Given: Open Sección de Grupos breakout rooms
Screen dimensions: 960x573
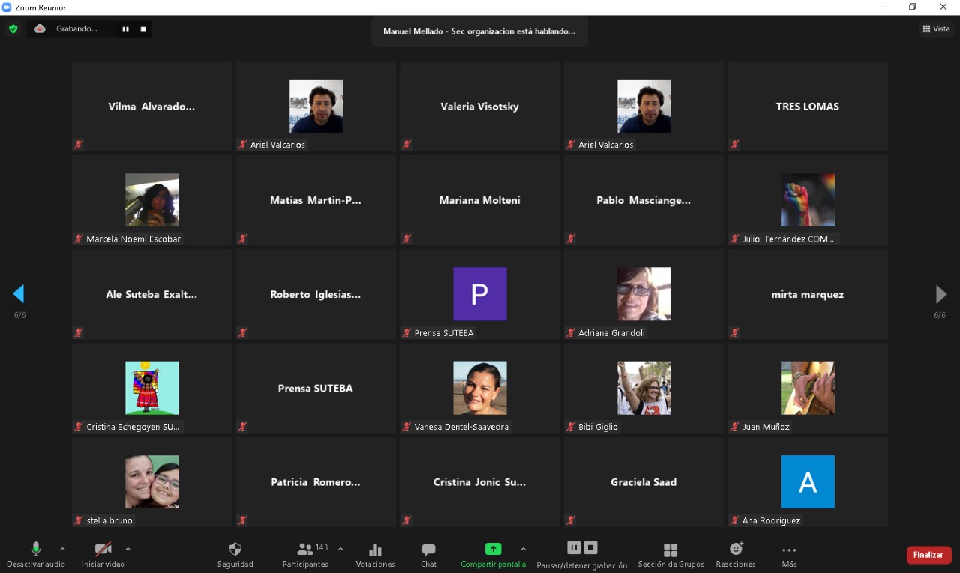Looking at the screenshot, I should point(670,550).
